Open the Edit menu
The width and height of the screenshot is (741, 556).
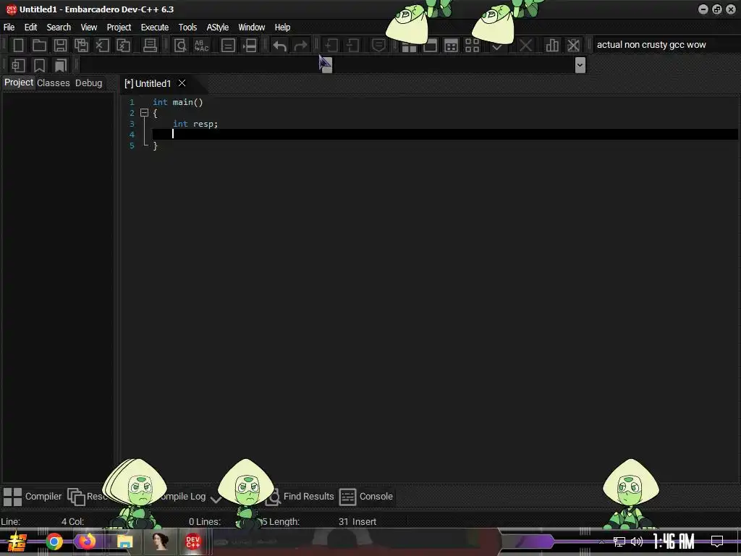[x=30, y=28]
